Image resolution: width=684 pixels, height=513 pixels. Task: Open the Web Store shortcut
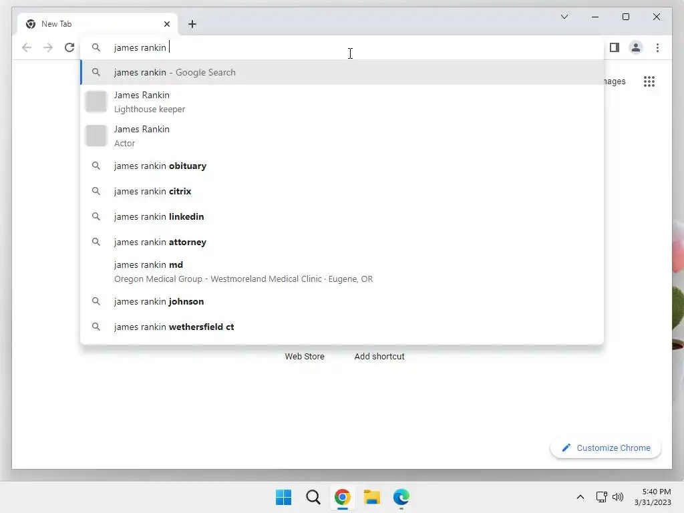(305, 357)
